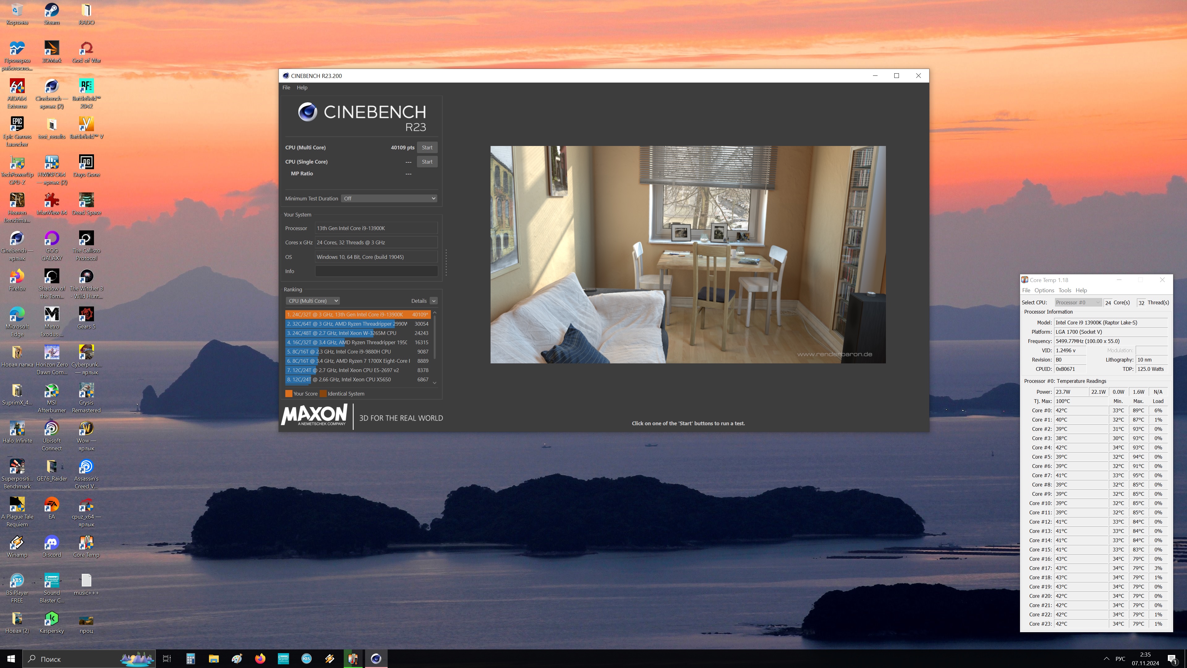Click the Info text field
The height and width of the screenshot is (668, 1187).
(x=376, y=272)
